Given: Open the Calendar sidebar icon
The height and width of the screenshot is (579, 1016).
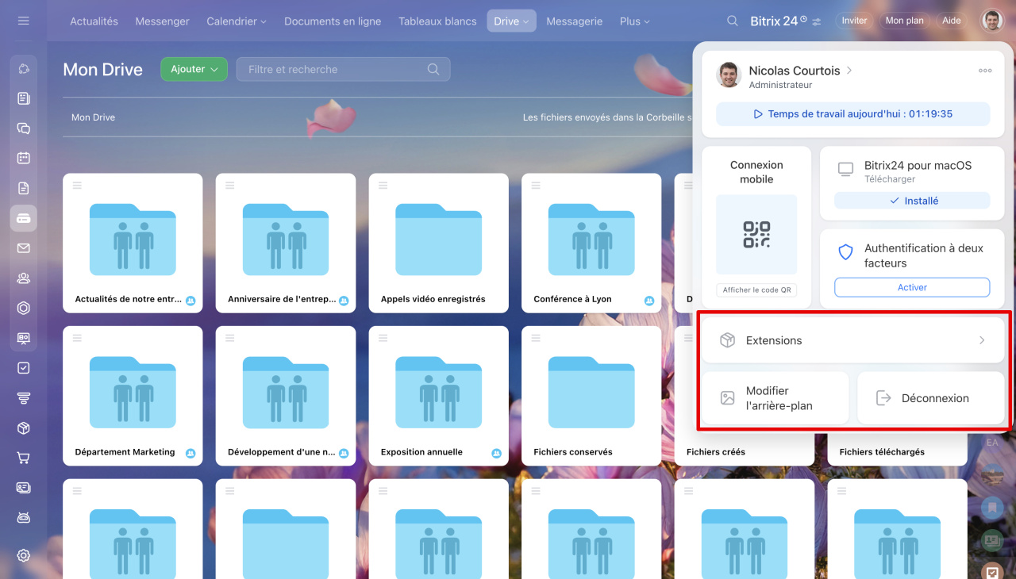Looking at the screenshot, I should click(23, 158).
